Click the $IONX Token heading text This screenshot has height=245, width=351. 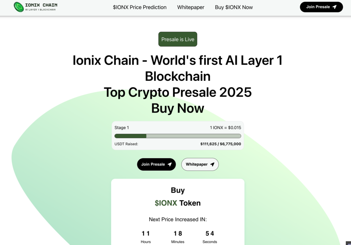click(x=178, y=203)
